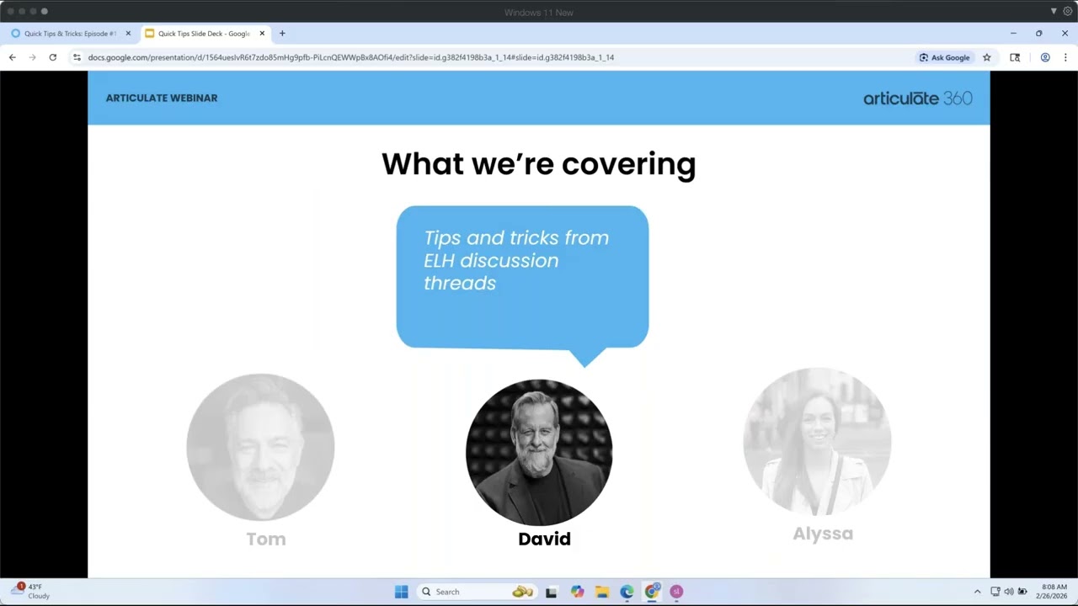
Task: Open Microsoft Edge from the taskbar
Action: pos(627,592)
